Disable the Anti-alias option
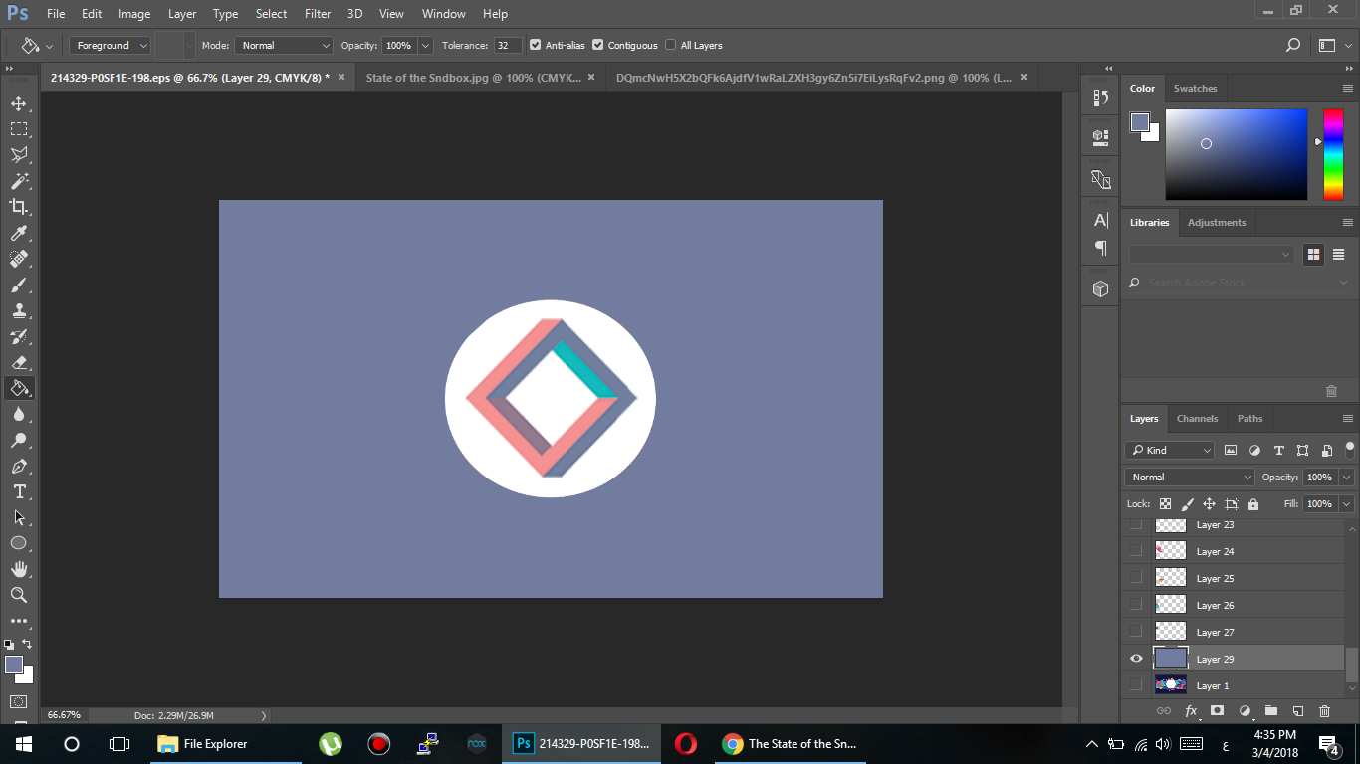The height and width of the screenshot is (764, 1360). coord(534,45)
